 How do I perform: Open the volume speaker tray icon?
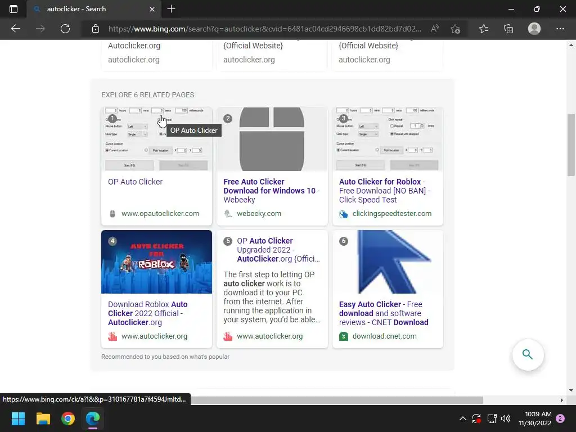pyautogui.click(x=506, y=418)
